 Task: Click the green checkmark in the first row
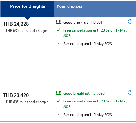(58, 30)
